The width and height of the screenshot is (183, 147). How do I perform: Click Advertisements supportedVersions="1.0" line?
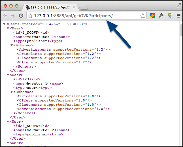[x=63, y=109]
